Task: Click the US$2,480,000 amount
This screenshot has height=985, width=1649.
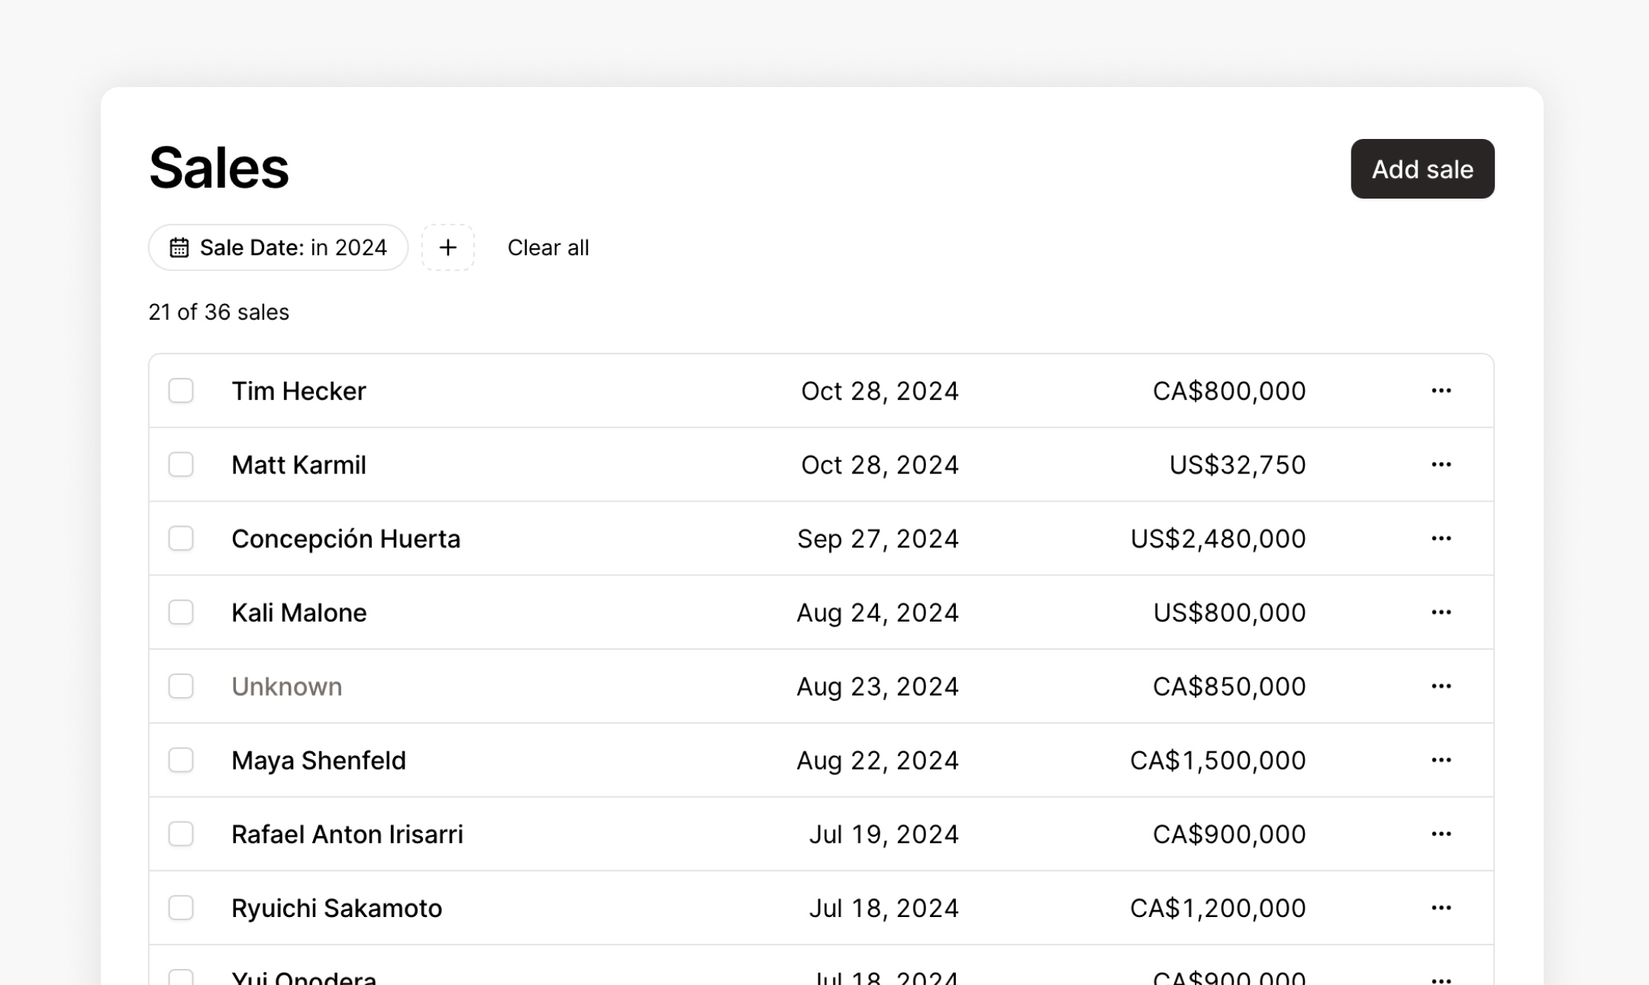Action: click(x=1218, y=539)
